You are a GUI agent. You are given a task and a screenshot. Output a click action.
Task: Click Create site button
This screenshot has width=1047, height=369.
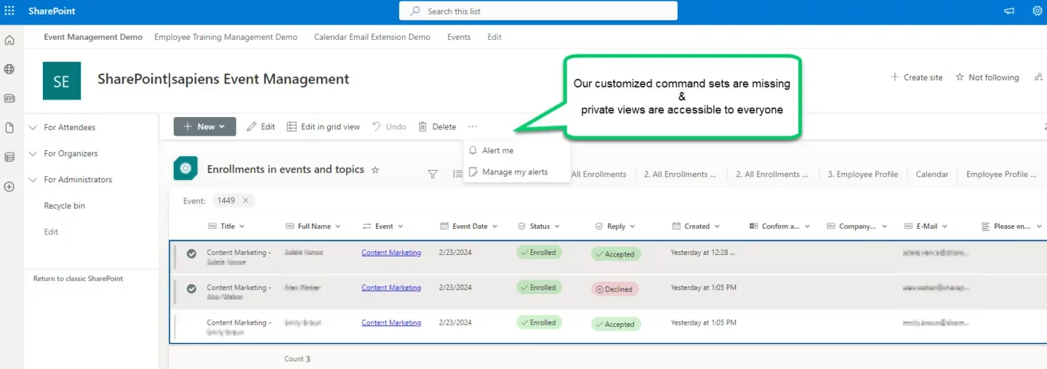pyautogui.click(x=917, y=77)
